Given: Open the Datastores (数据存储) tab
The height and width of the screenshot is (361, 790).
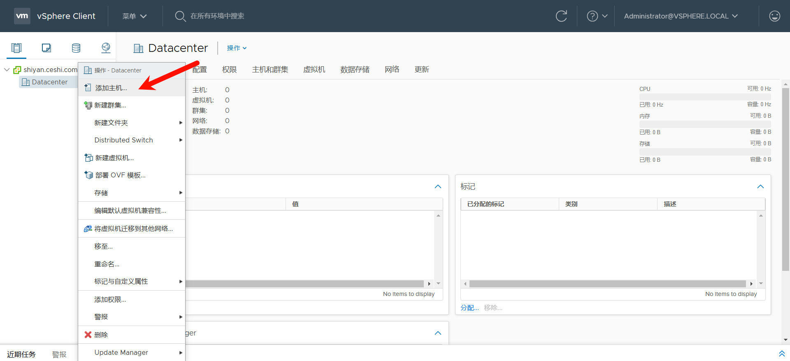Looking at the screenshot, I should [x=355, y=70].
